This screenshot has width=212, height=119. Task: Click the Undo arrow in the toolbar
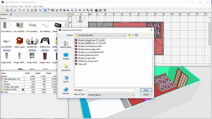coord(20,10)
